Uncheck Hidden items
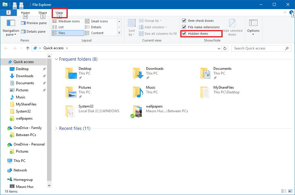The height and width of the screenshot is (195, 295). click(184, 34)
